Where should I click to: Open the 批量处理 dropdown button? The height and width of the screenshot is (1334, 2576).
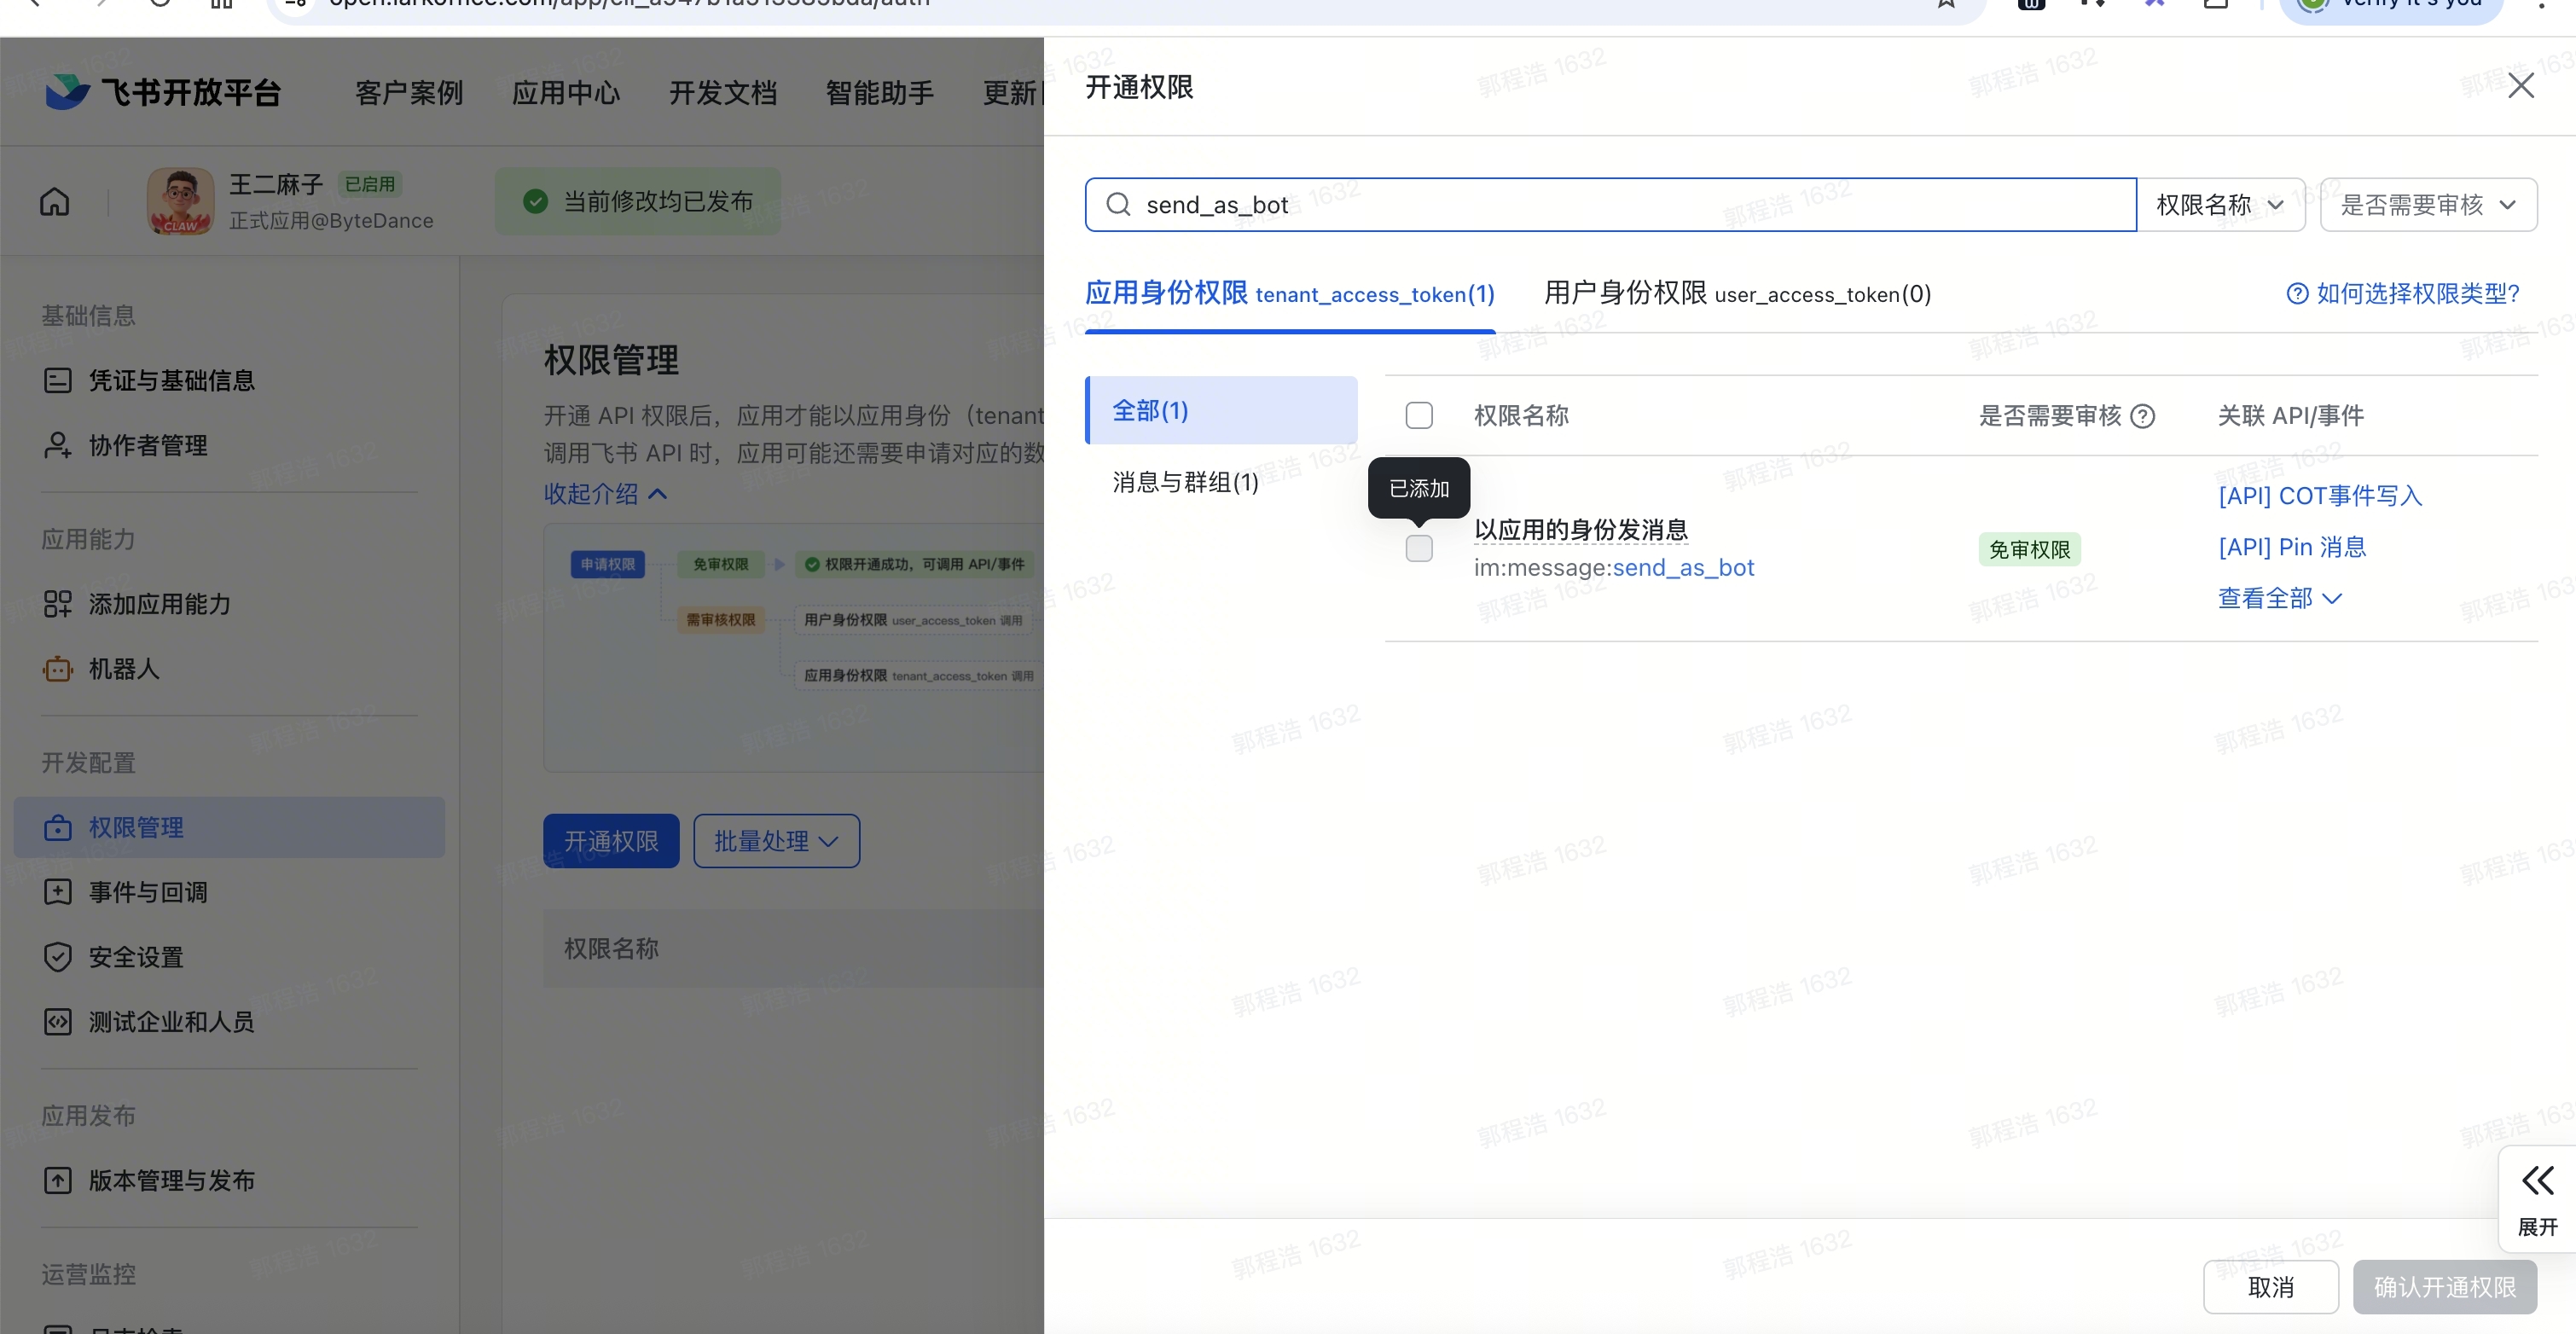pyautogui.click(x=776, y=841)
